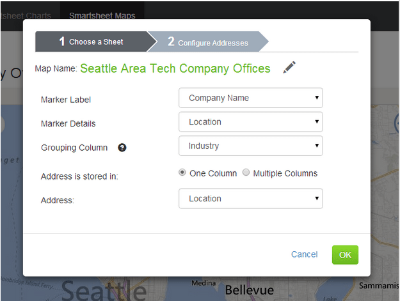Expand the Grouping Column Industry dropdown
Image resolution: width=400 pixels, height=301 pixels.
click(x=251, y=146)
